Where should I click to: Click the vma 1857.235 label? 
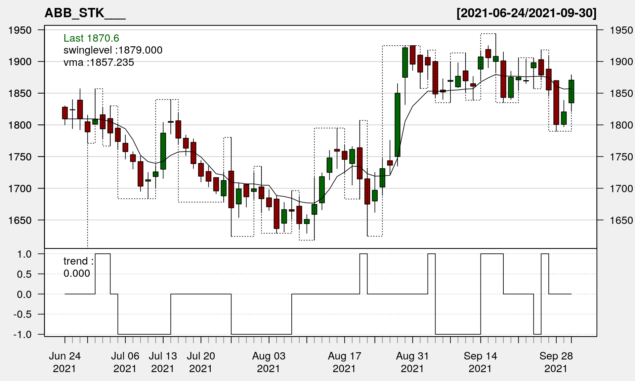[x=99, y=63]
